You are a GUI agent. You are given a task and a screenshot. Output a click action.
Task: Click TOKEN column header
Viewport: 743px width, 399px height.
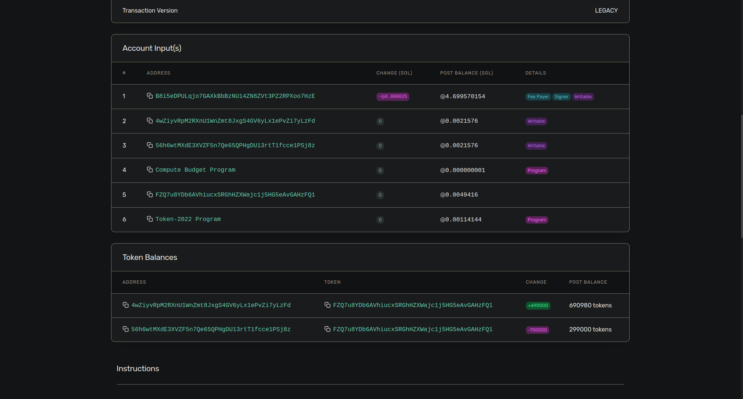[x=332, y=282]
